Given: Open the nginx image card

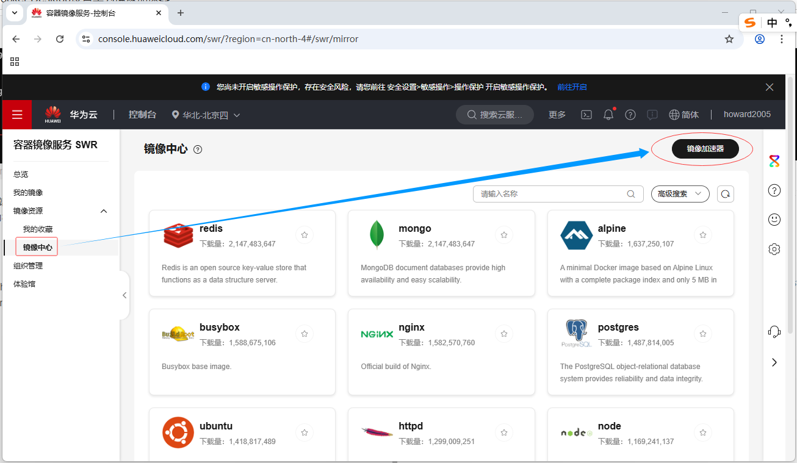Looking at the screenshot, I should pos(441,352).
